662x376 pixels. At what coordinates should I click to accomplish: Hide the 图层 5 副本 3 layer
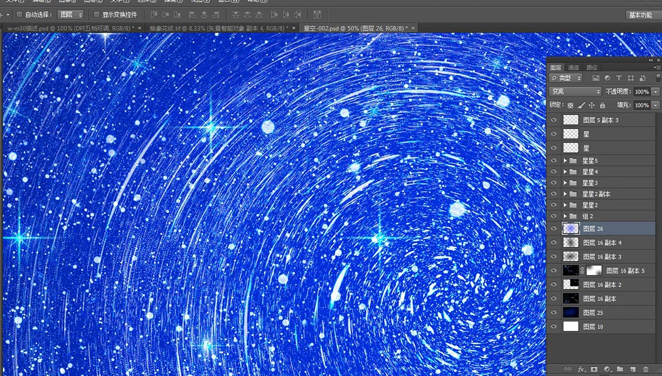pos(554,120)
